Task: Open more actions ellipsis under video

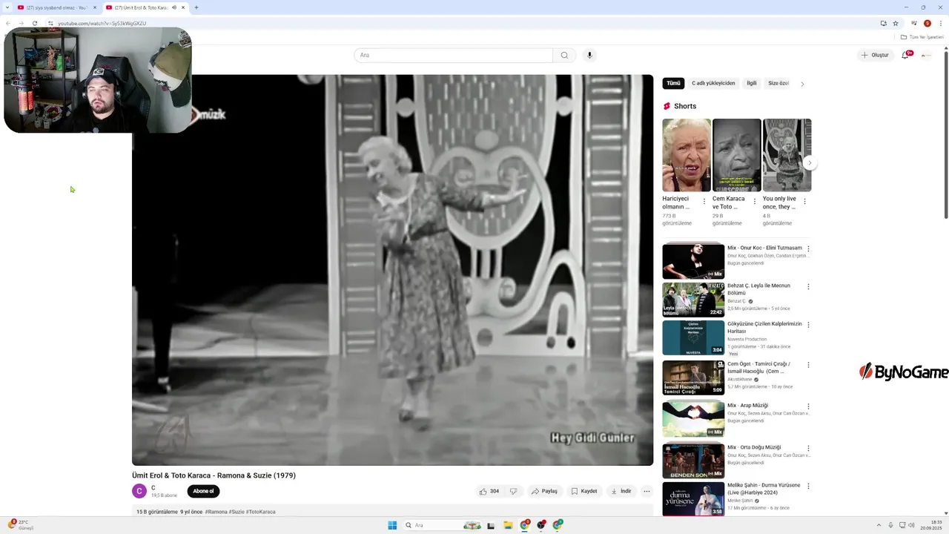Action: pyautogui.click(x=647, y=491)
